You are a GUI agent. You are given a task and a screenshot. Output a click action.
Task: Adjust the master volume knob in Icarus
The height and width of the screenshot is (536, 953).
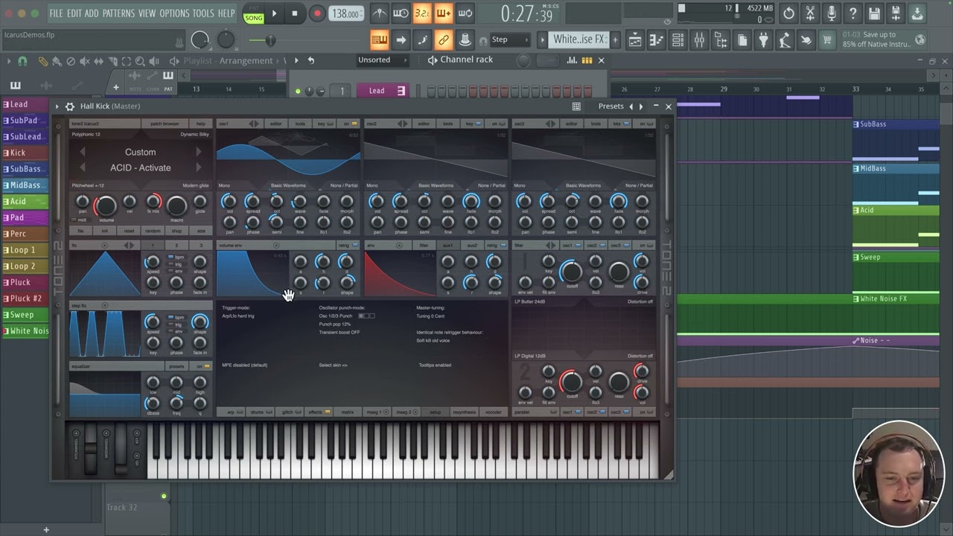[x=105, y=205]
